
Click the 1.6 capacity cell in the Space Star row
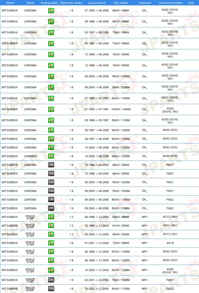(x=71, y=243)
